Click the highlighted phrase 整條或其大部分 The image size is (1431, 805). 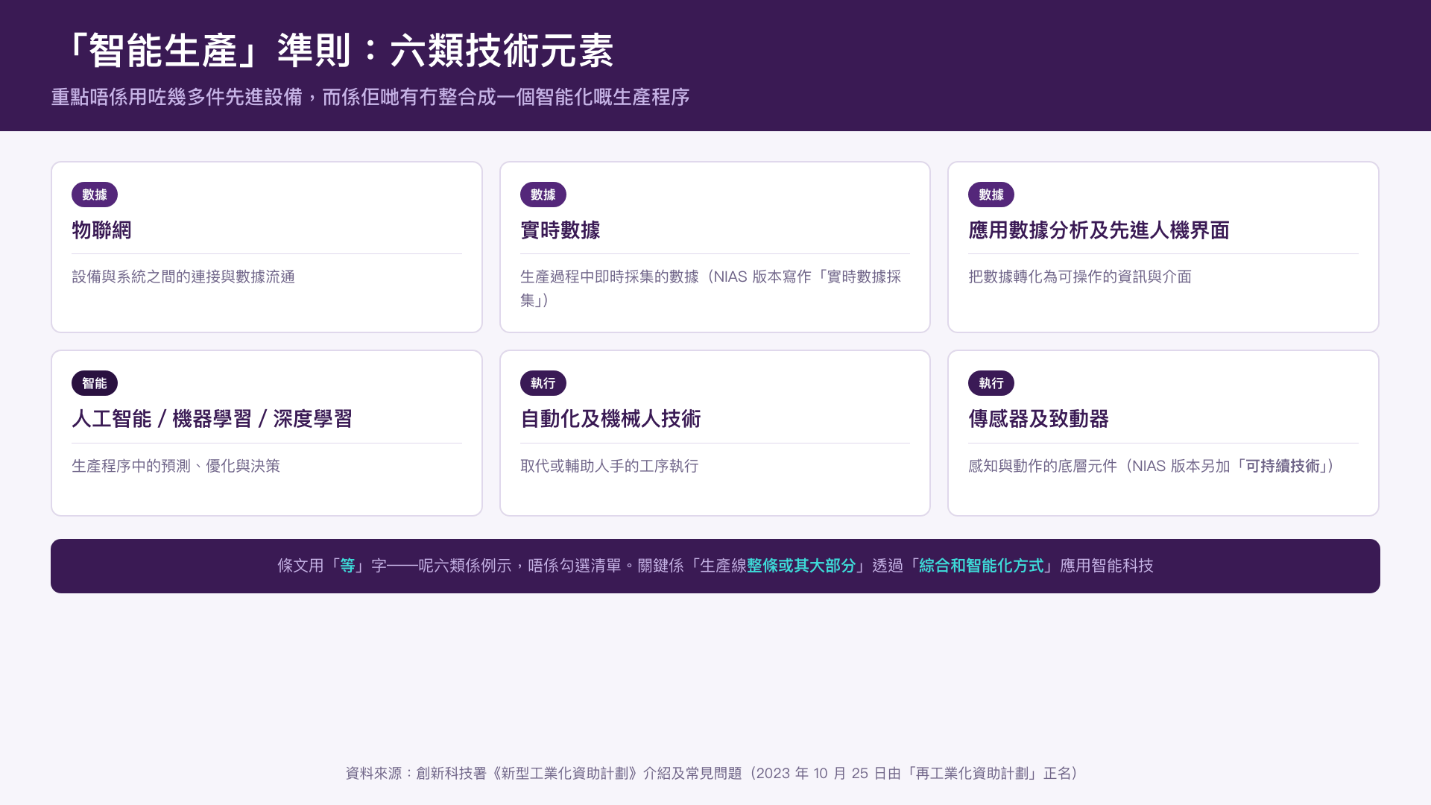[x=801, y=566]
